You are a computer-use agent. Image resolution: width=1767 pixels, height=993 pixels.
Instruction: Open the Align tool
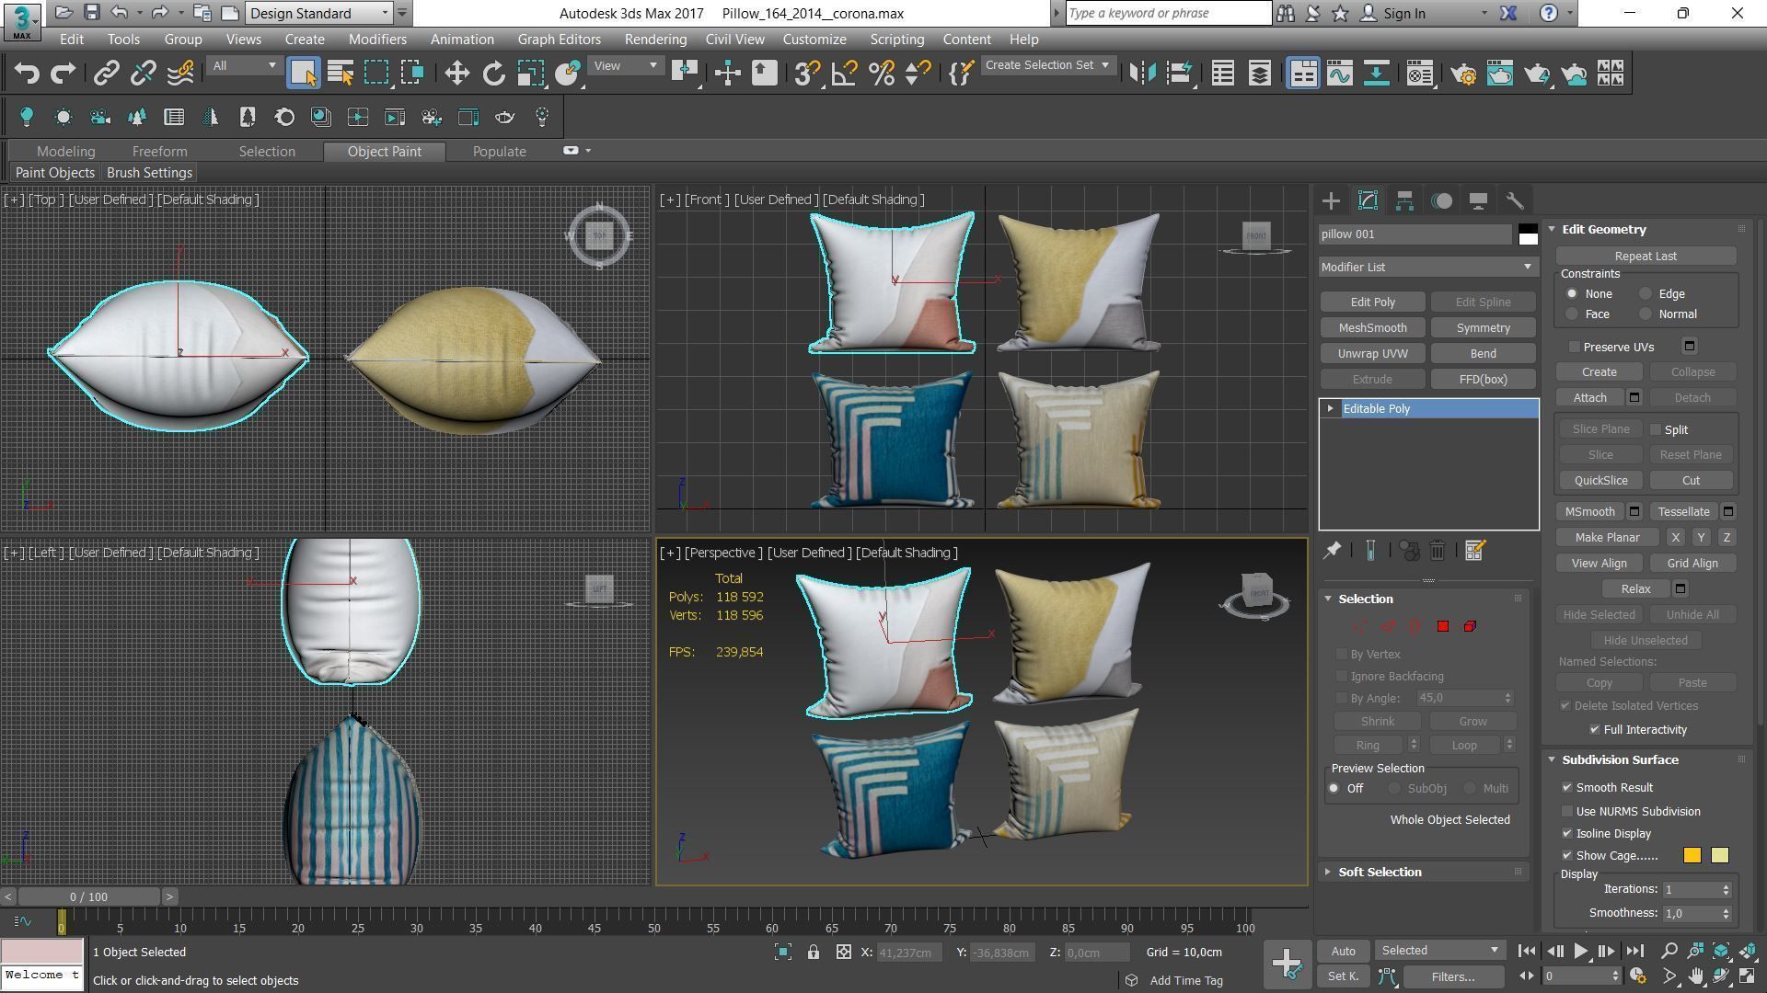1179,74
